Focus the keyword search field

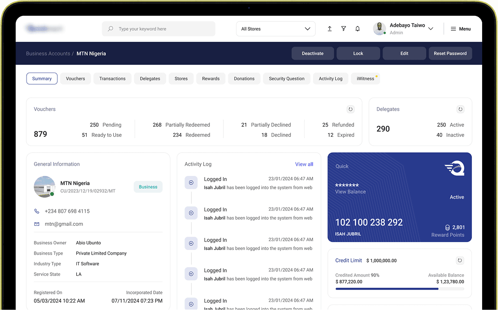coord(158,29)
